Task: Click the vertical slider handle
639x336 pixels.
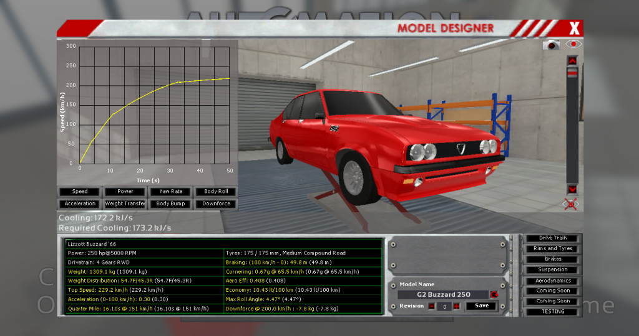Action: point(572,73)
